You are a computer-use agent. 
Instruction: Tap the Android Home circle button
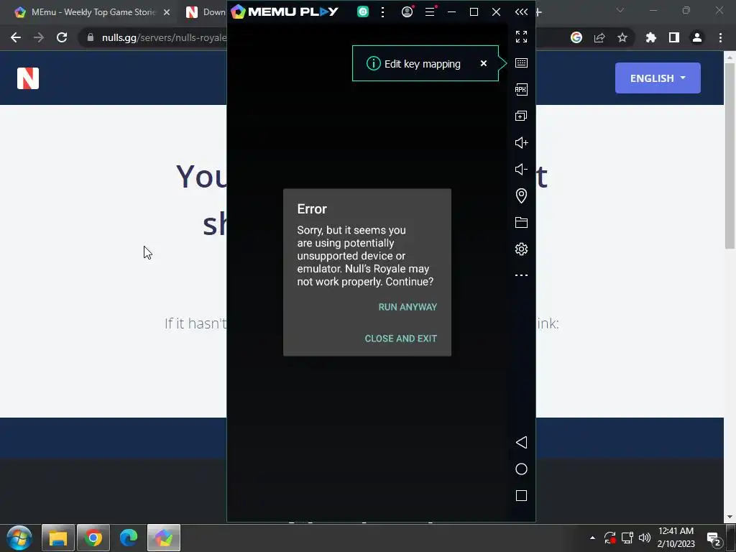point(521,469)
